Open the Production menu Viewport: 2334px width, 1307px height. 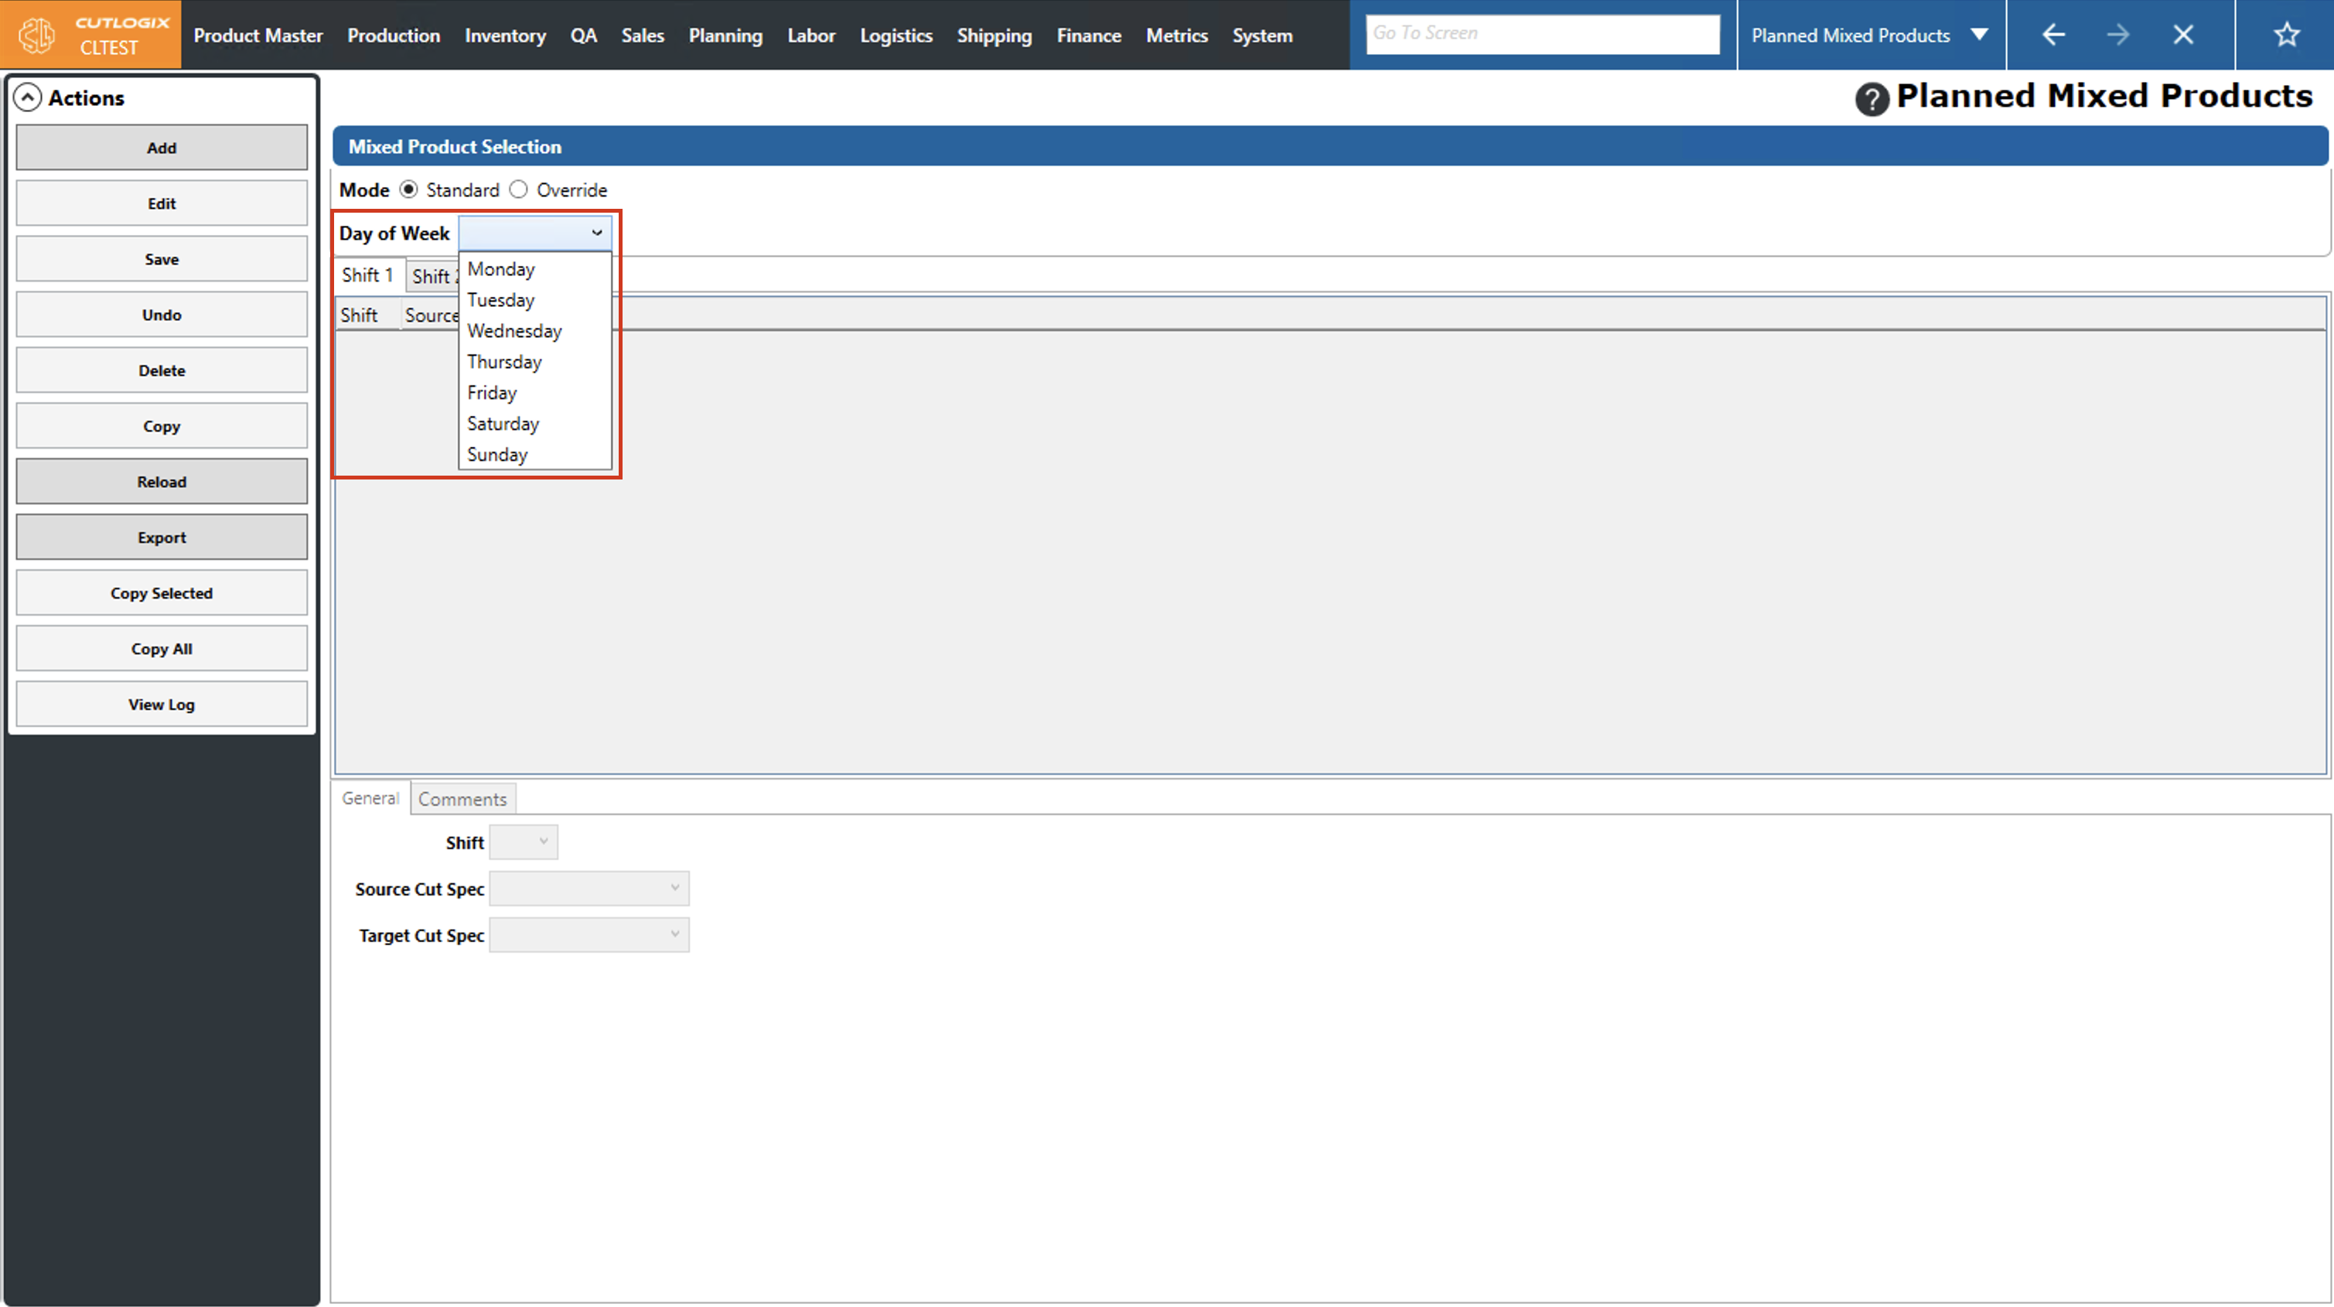click(x=393, y=36)
